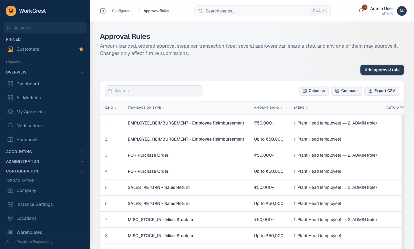The height and width of the screenshot is (249, 414).
Task: Expand the Administration section
Action: tap(45, 161)
